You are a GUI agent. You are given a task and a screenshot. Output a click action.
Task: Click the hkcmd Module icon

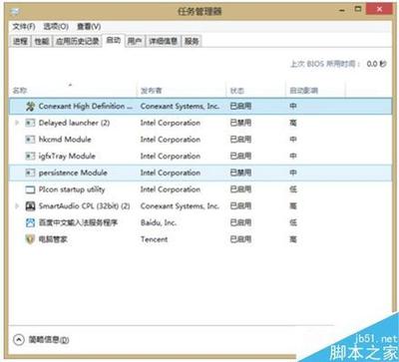pyautogui.click(x=30, y=140)
